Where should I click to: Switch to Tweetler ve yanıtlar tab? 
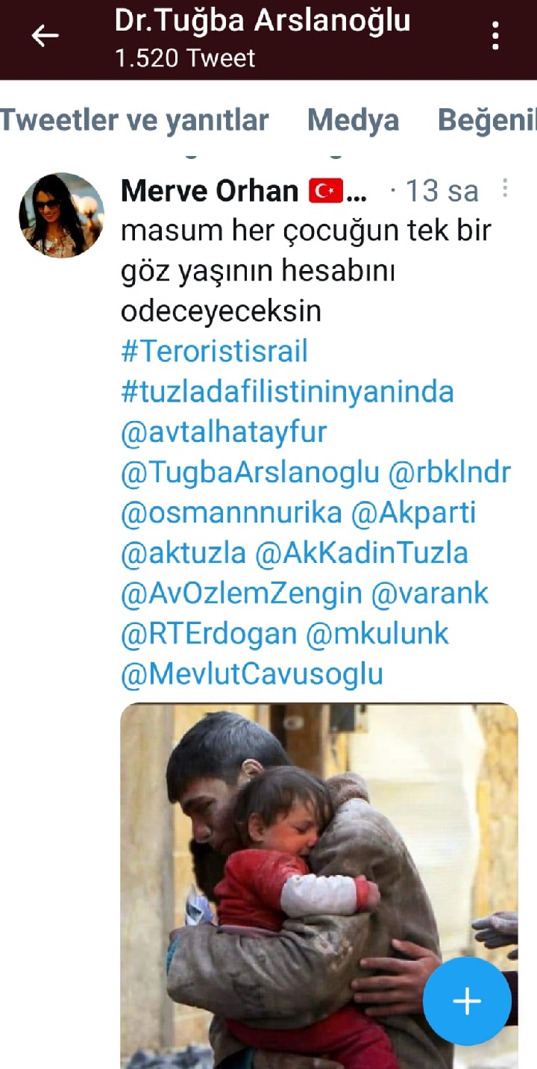click(134, 119)
